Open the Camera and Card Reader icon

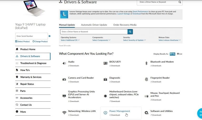64,79
